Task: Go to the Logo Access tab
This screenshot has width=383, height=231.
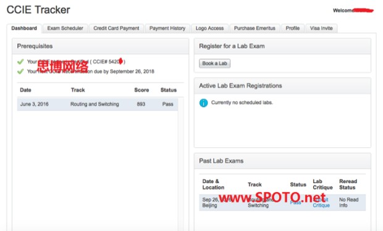Action: tap(209, 28)
